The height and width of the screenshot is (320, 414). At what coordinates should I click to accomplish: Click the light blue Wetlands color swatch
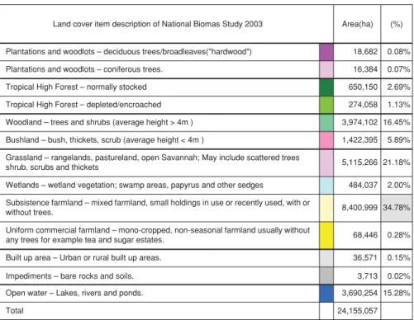326,186
